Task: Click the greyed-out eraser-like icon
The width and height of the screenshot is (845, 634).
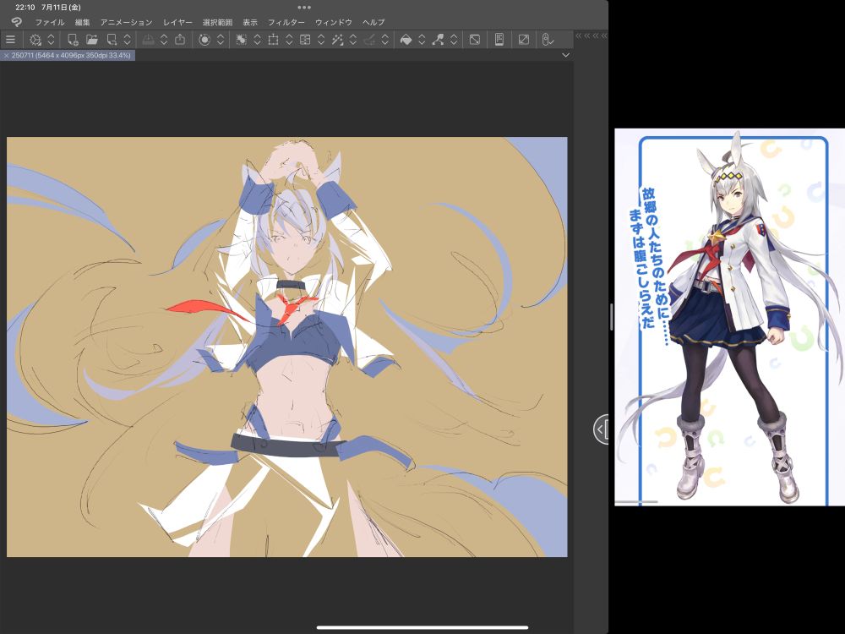Action: pos(369,40)
